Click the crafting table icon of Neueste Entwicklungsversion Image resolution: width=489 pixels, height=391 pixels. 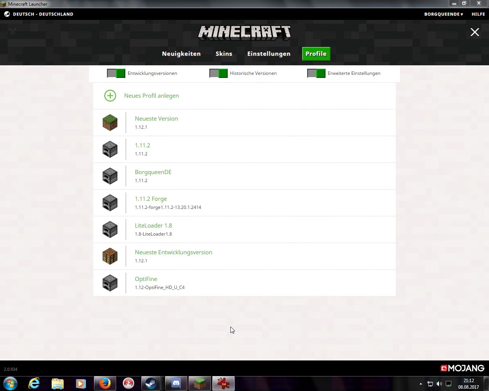(x=110, y=256)
